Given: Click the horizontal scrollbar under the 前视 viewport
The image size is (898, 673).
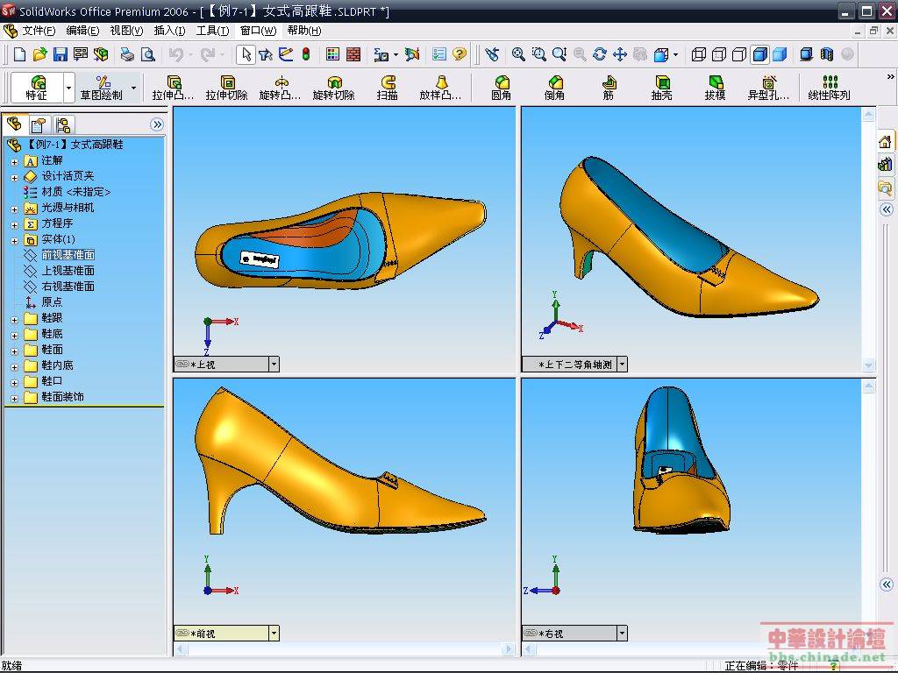Looking at the screenshot, I should coord(344,649).
